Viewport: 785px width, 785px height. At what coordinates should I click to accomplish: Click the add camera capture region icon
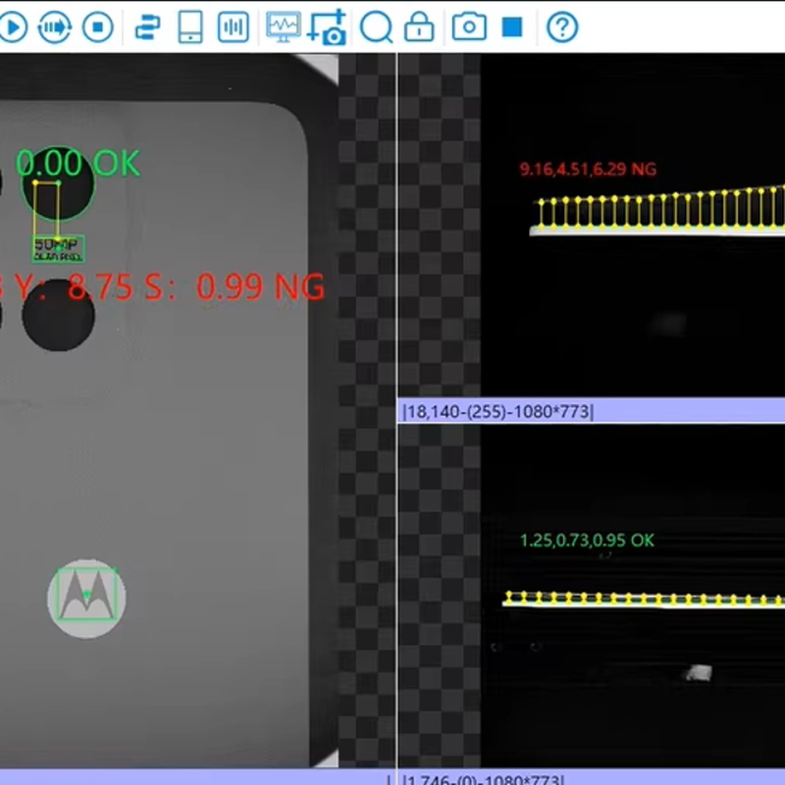pyautogui.click(x=327, y=26)
